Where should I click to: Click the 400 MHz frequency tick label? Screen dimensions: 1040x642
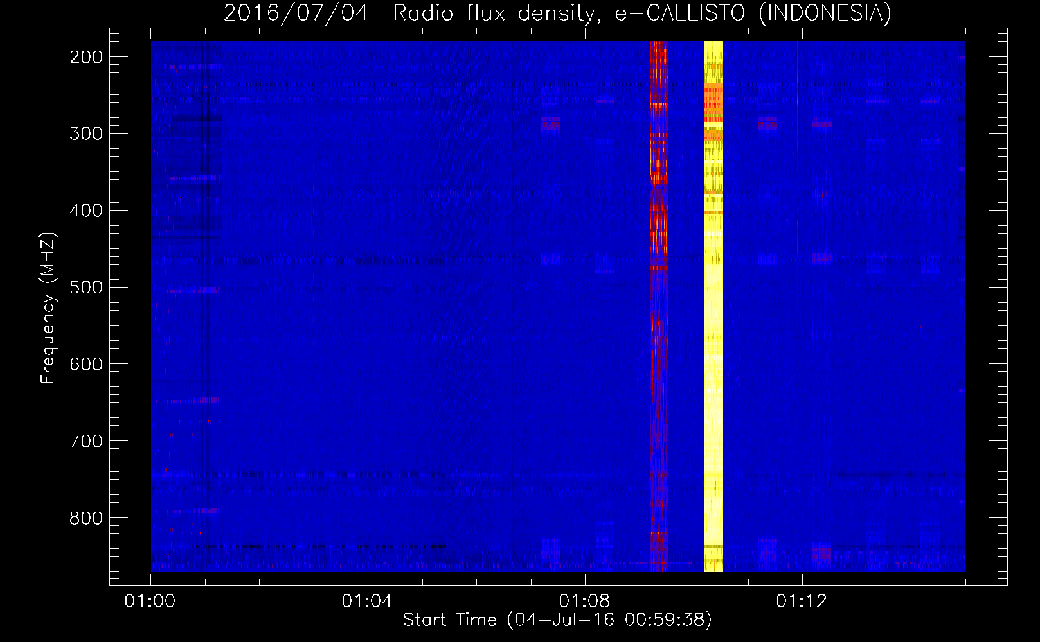click(x=86, y=211)
